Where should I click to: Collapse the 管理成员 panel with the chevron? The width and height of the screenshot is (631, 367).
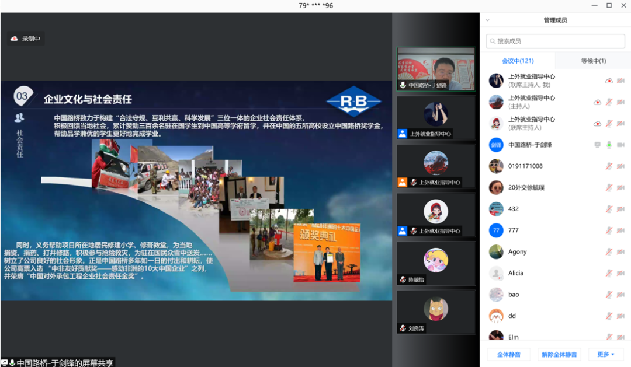pos(487,19)
